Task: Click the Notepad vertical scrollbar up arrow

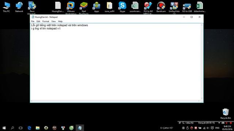Action: 202,25
